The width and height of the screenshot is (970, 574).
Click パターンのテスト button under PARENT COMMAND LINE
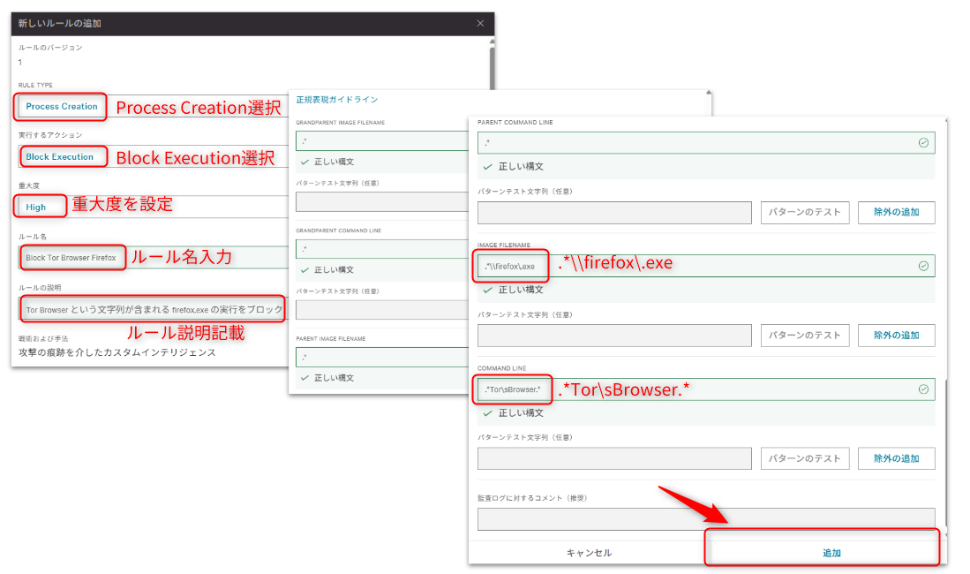[804, 212]
